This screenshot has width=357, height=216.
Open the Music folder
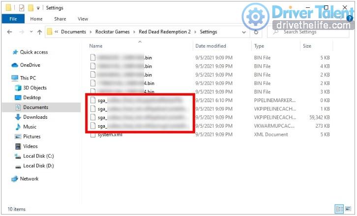(30, 127)
